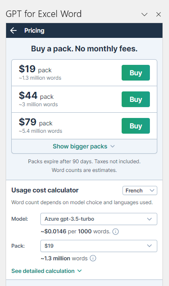This screenshot has width=169, height=286.
Task: Click the chevron beside Show bigger packs
Action: pyautogui.click(x=113, y=146)
